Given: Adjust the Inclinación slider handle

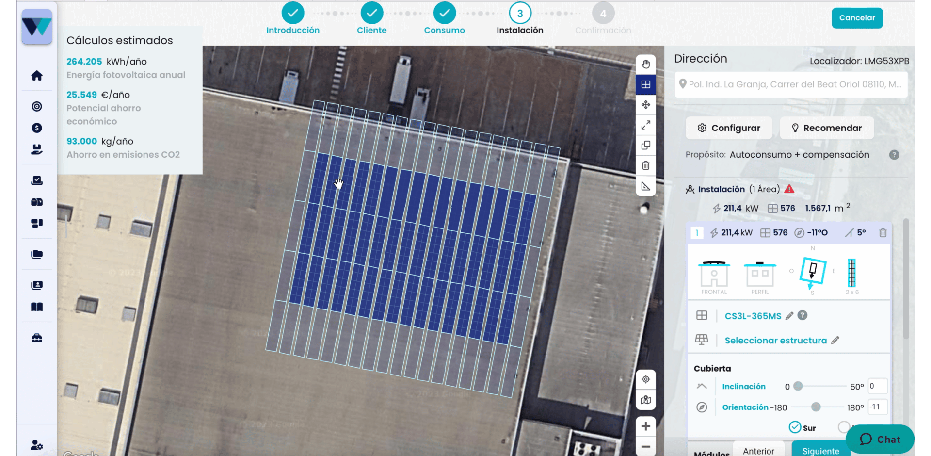Looking at the screenshot, I should pyautogui.click(x=798, y=387).
